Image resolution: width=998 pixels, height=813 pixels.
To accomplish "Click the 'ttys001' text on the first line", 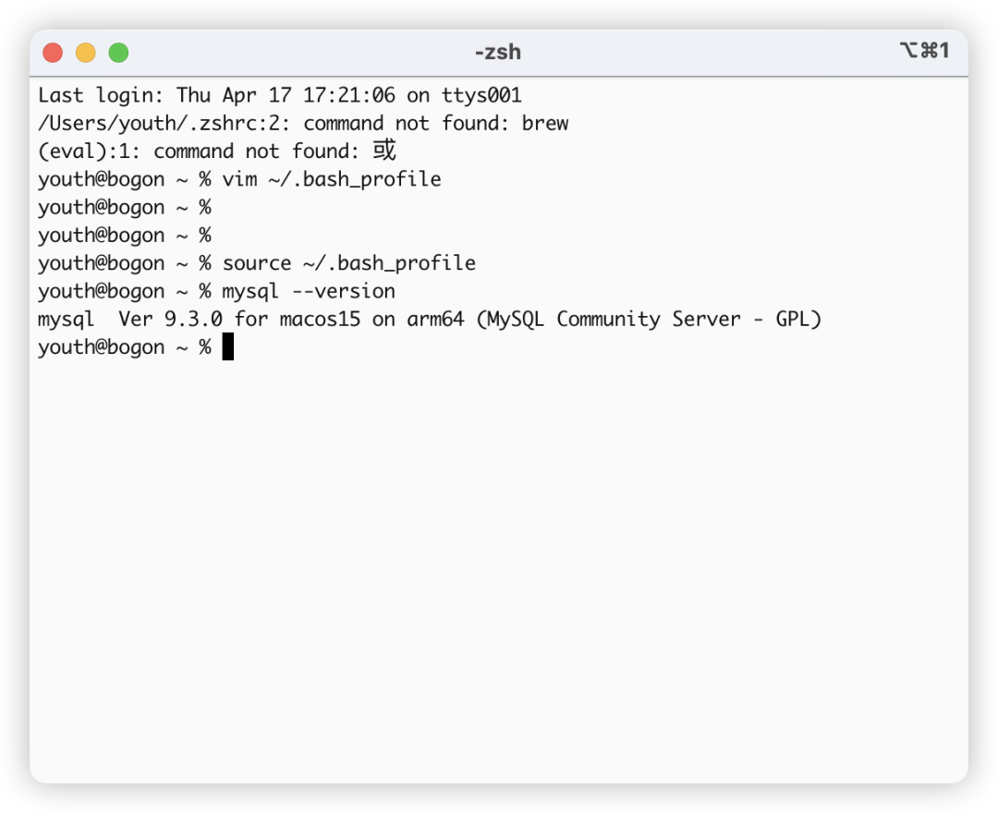I will click(481, 95).
